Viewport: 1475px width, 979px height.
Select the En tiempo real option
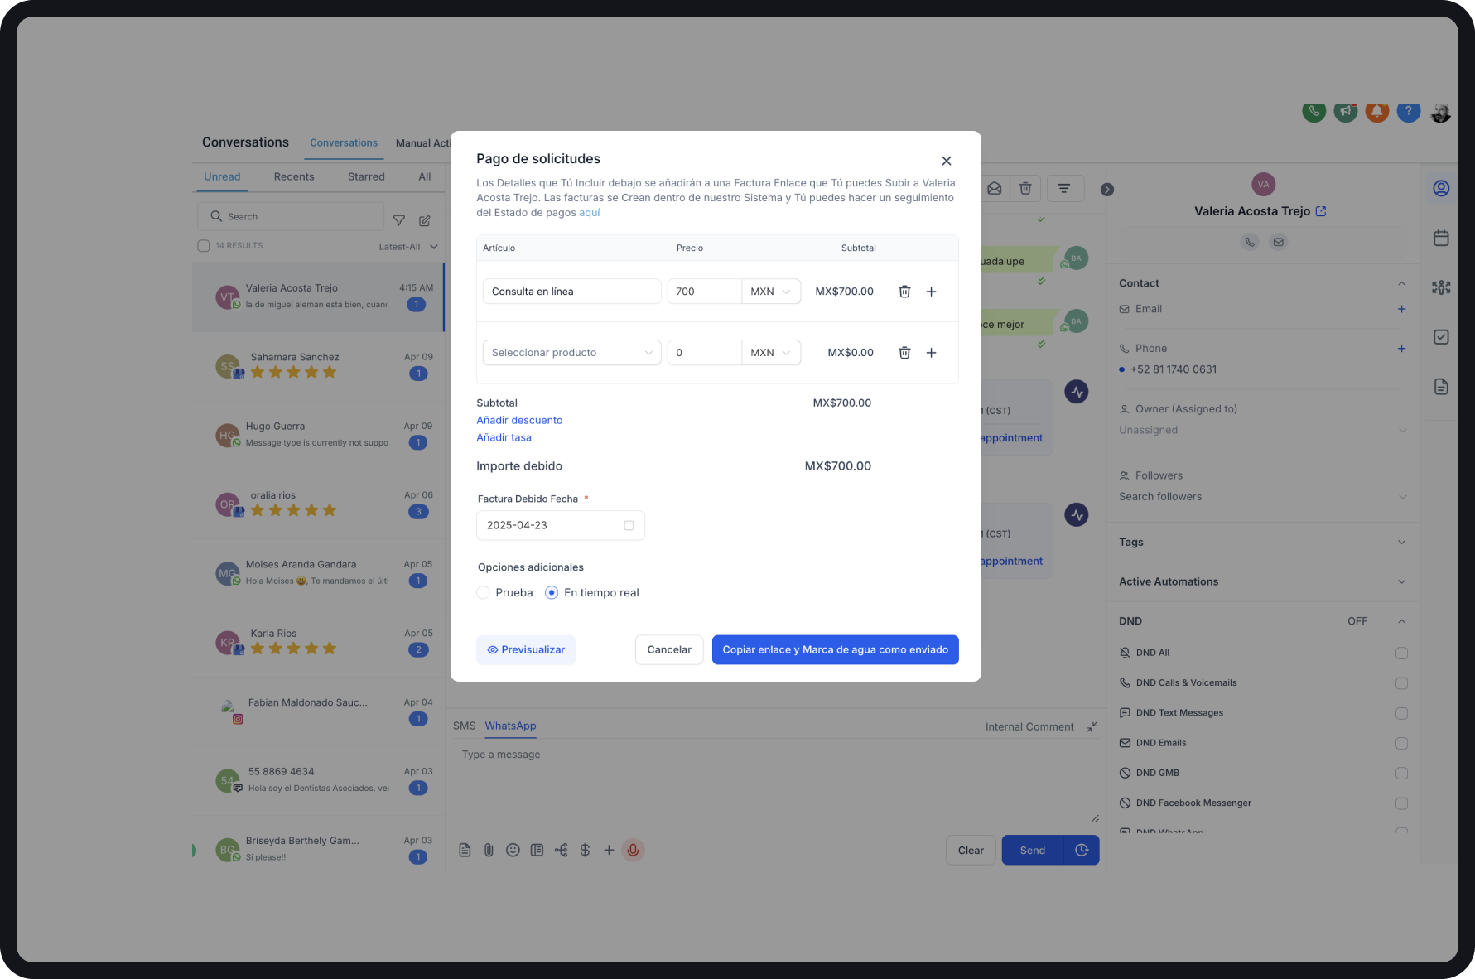(x=552, y=593)
